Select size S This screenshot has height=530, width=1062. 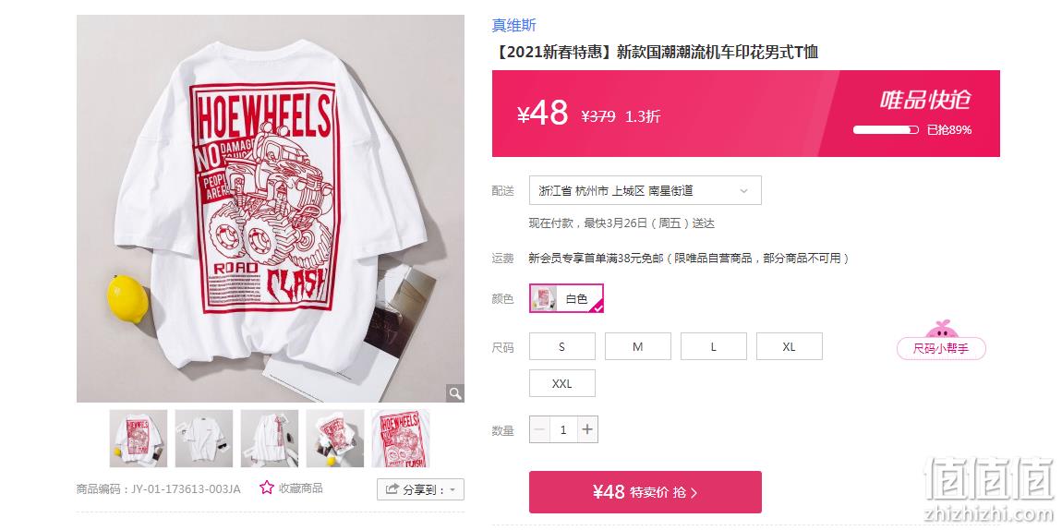[562, 346]
